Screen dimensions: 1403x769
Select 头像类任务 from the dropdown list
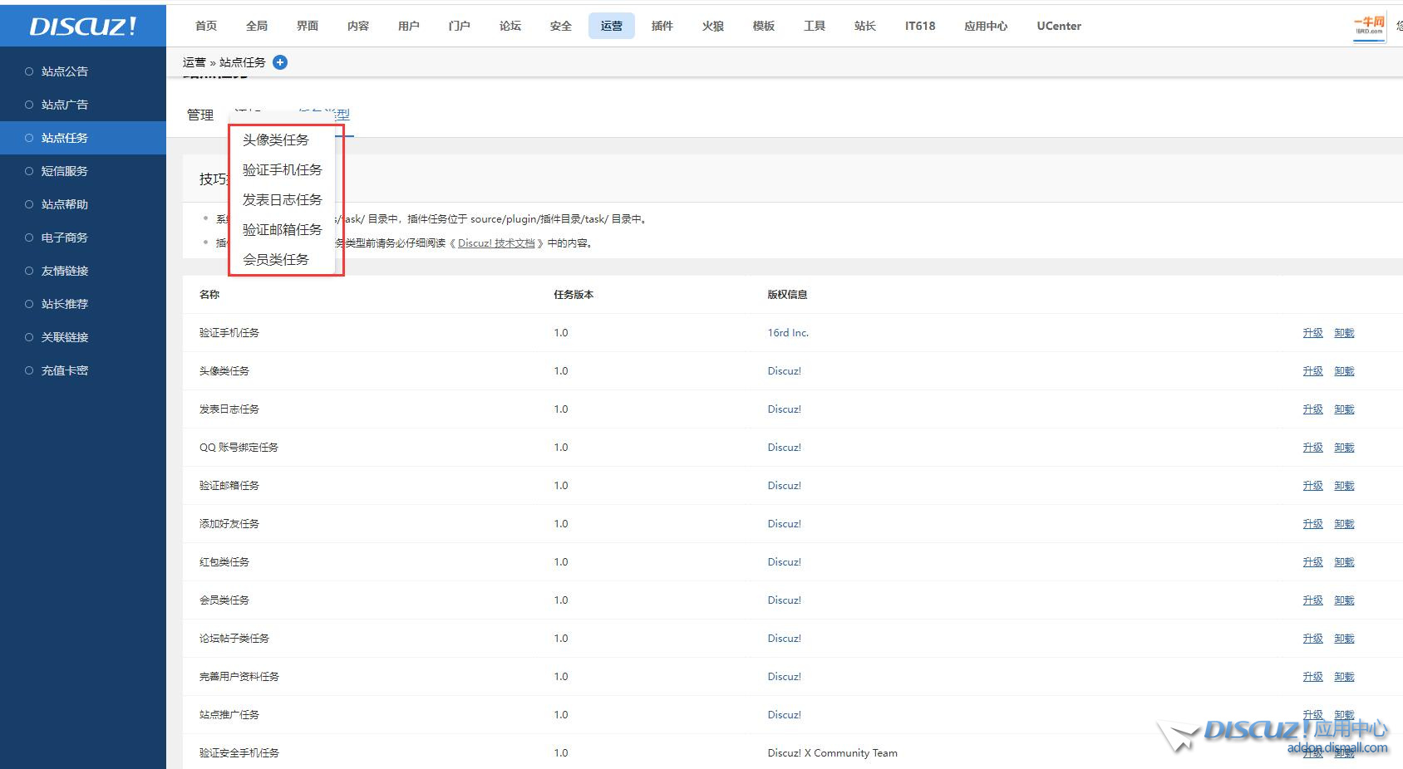pos(276,140)
